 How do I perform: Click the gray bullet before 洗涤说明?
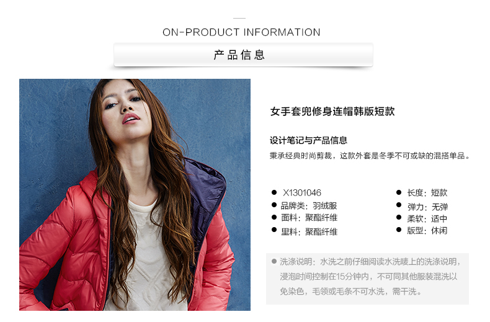tap(274, 261)
